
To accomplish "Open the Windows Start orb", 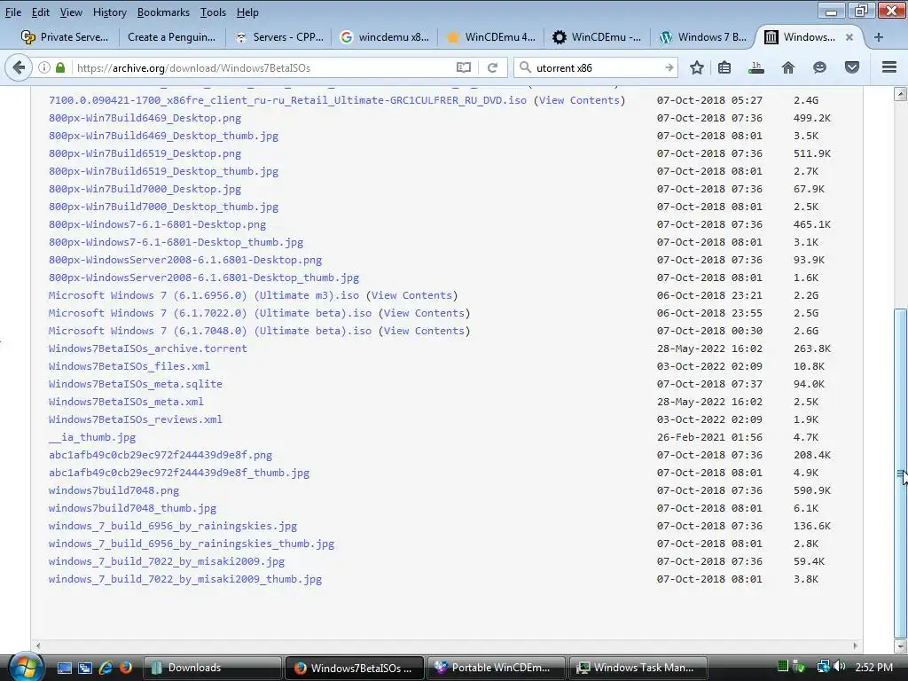I will [x=25, y=667].
